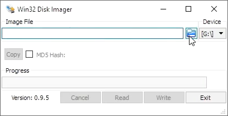Click the Win32 Disk Imager title bar icon
This screenshot has height=116, width=228.
pyautogui.click(x=10, y=9)
